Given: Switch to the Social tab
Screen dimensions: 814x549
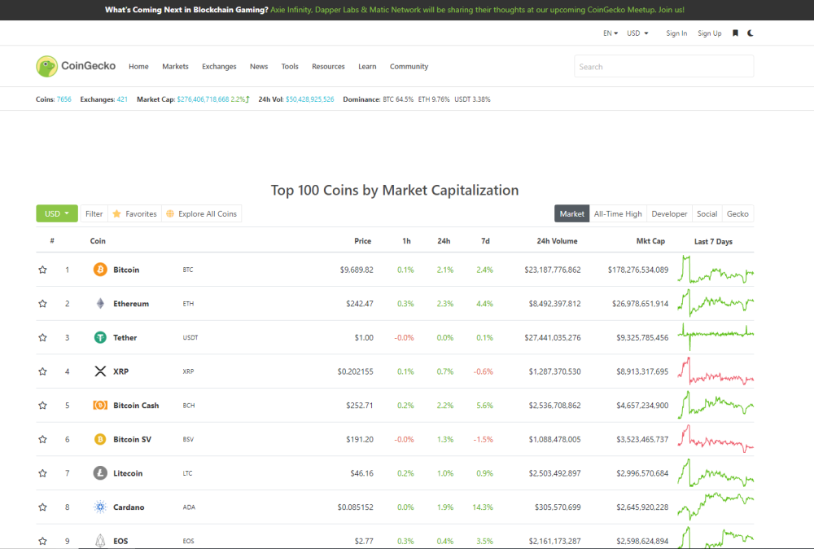Looking at the screenshot, I should point(707,213).
